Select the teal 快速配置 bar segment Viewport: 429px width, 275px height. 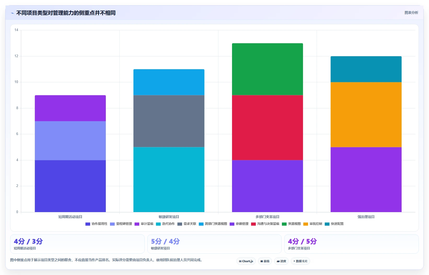(366, 69)
